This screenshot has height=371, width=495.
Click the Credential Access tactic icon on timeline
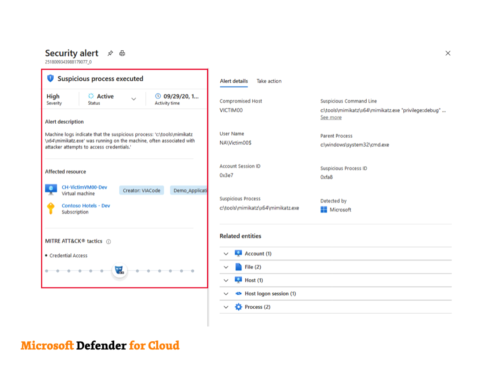(120, 270)
